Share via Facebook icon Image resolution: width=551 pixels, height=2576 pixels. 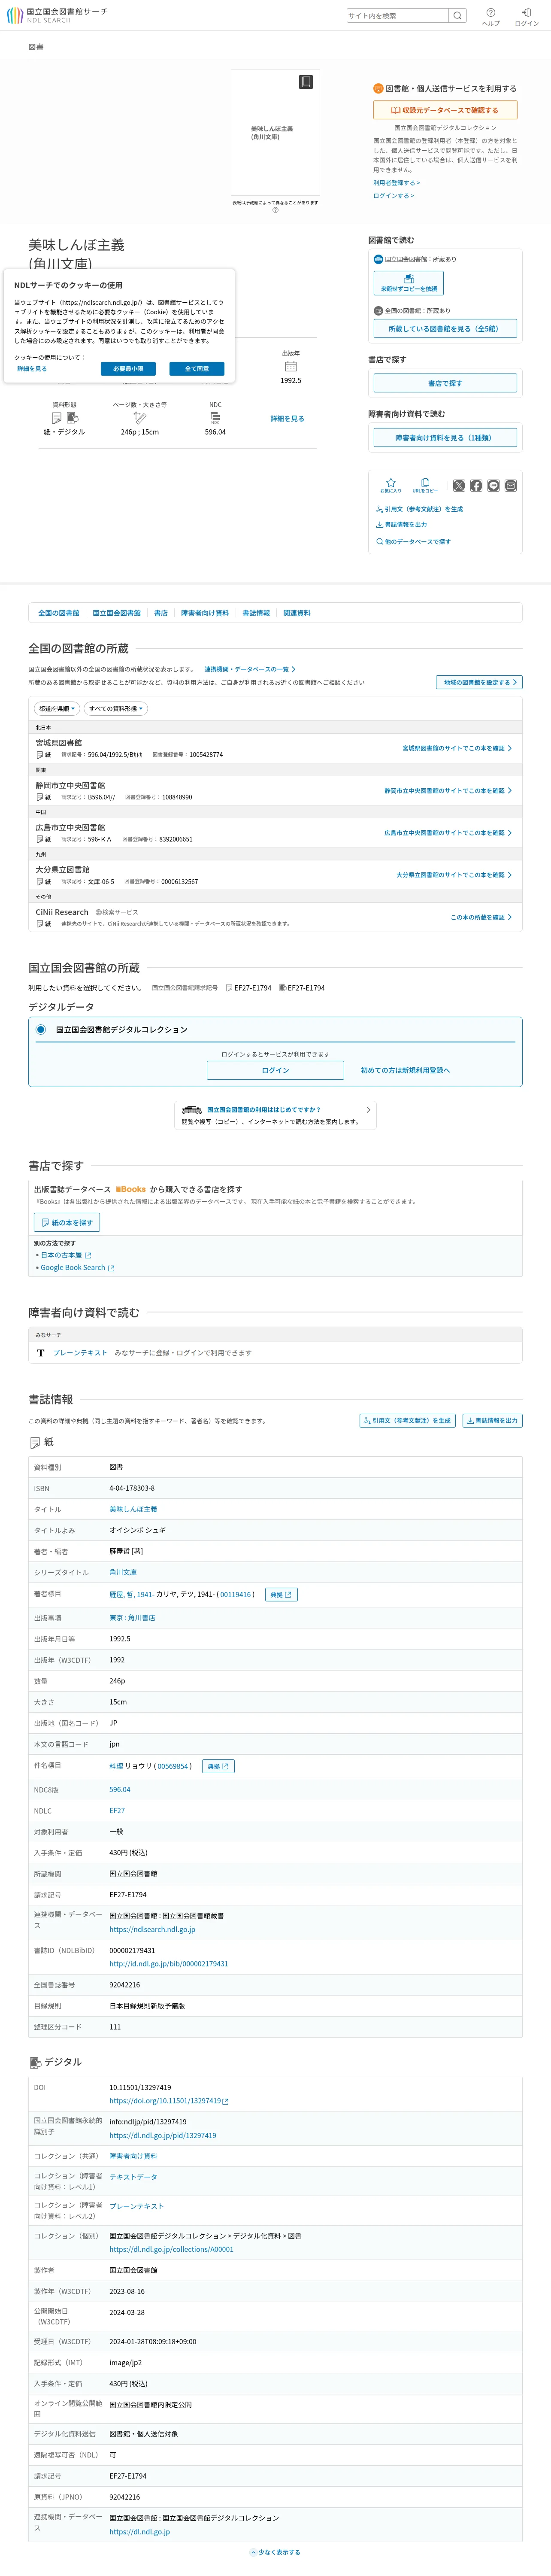pos(476,485)
